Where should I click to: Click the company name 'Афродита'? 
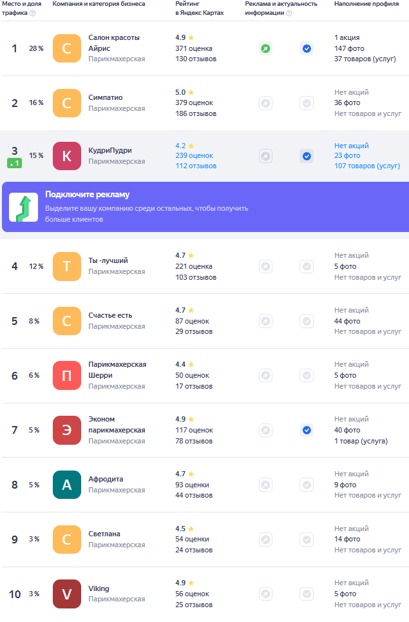[106, 479]
